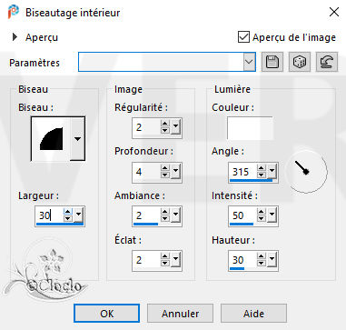Screen dimensions: 346x330
Task: Click the Aide help button
Action: pyautogui.click(x=253, y=314)
